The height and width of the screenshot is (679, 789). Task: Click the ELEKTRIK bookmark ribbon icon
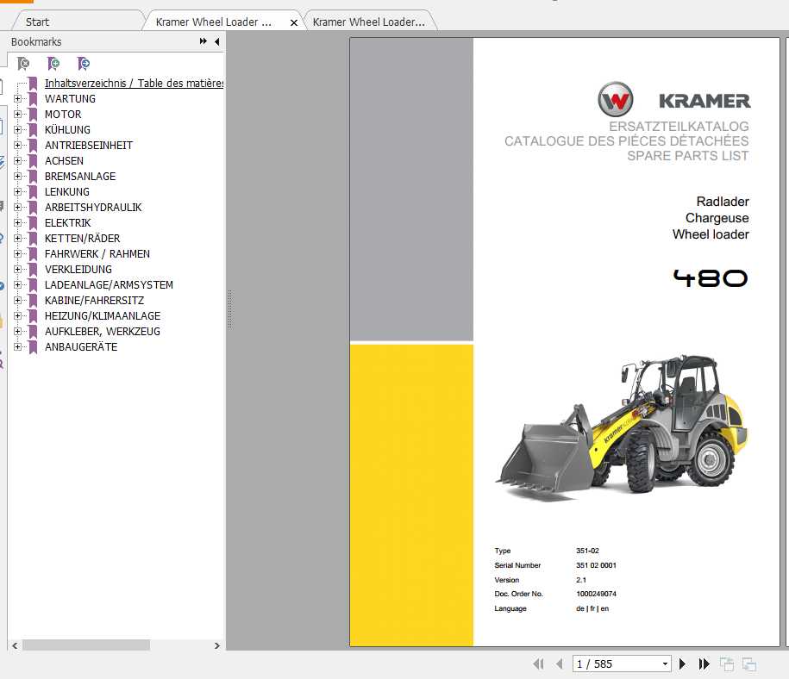click(x=33, y=223)
